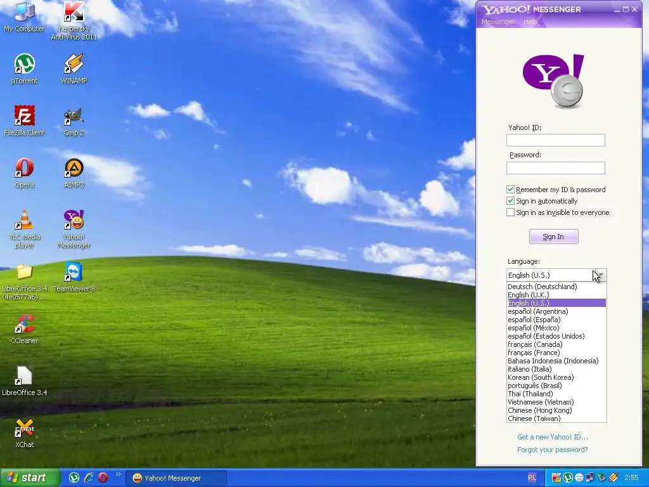Enable Sign in as invisible to everyone

pyautogui.click(x=510, y=212)
